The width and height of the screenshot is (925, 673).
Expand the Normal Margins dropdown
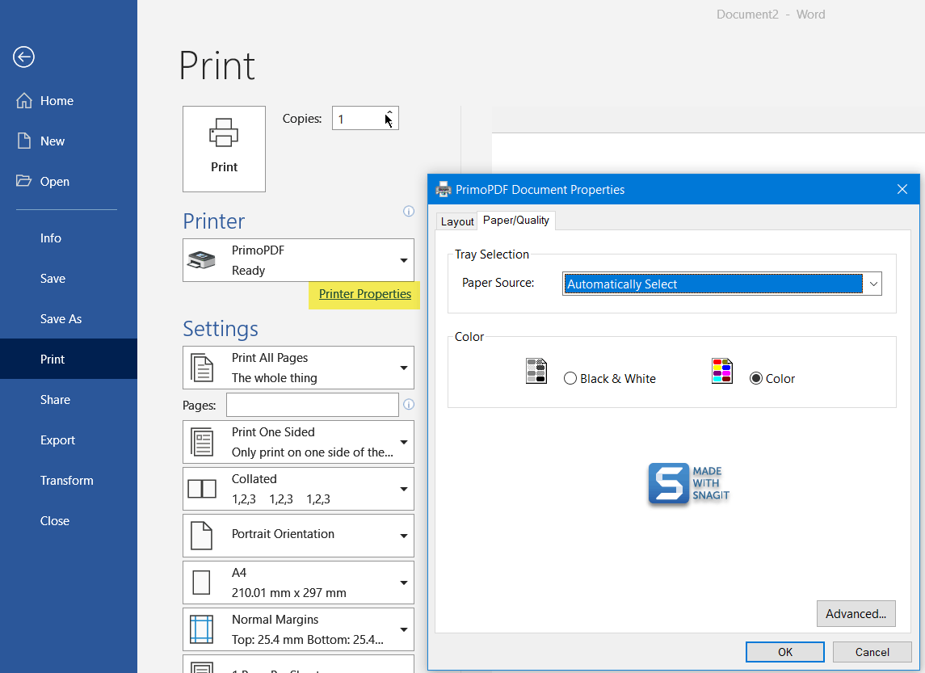(x=403, y=630)
